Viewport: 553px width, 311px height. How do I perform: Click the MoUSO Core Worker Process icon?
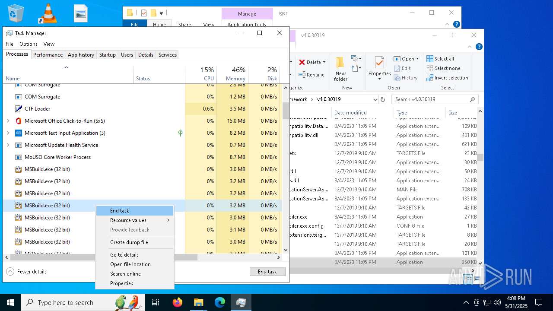pyautogui.click(x=19, y=157)
